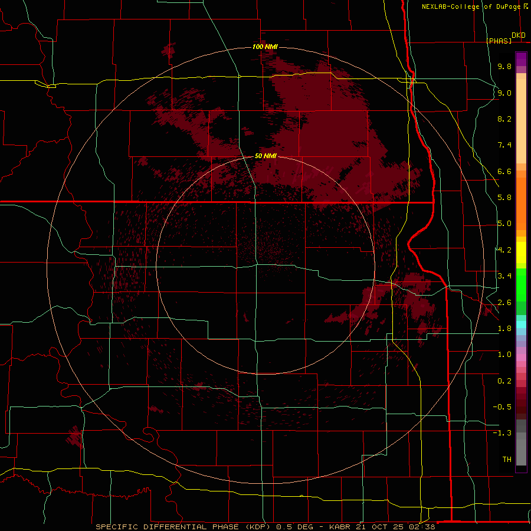Click the bright yellow color bar segment
531x531 pixels.
point(521,253)
